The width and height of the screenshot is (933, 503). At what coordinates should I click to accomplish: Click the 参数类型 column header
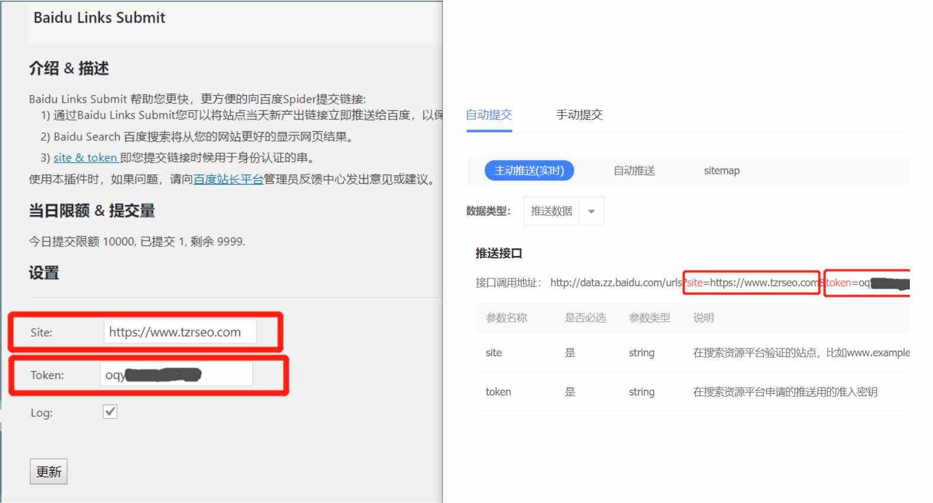[649, 318]
